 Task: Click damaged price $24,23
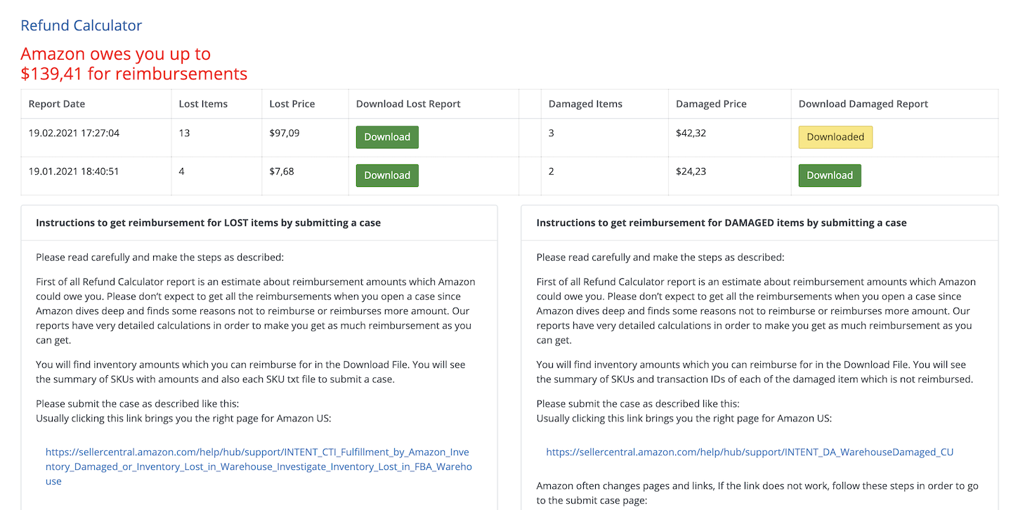click(691, 171)
